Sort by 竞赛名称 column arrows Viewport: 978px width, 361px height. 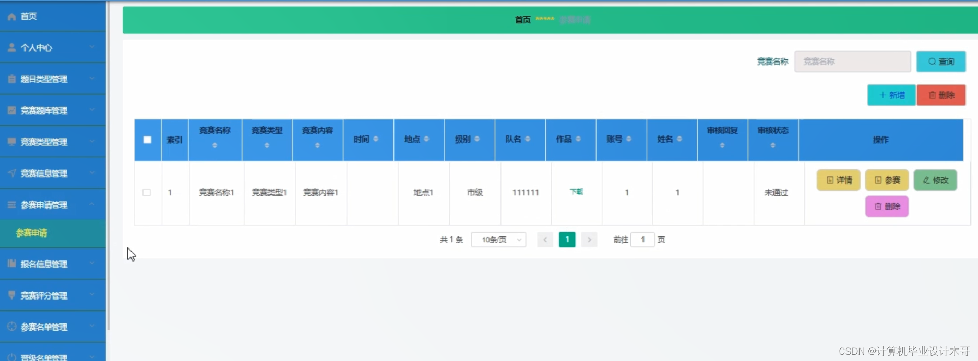click(214, 145)
